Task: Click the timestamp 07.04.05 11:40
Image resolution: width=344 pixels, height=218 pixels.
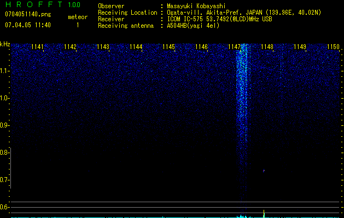Action: (x=28, y=25)
